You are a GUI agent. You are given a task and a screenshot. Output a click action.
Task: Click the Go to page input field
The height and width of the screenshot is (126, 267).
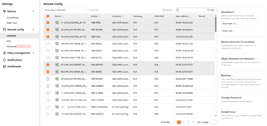coord(213,122)
